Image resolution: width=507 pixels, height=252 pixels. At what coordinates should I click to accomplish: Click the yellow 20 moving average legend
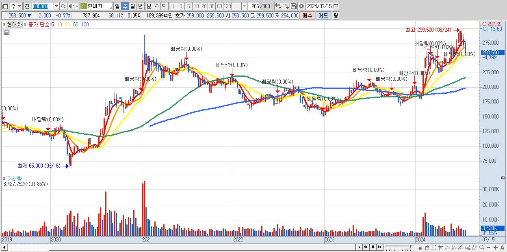pyautogui.click(x=67, y=24)
